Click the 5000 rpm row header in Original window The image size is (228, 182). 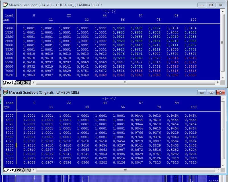(9, 145)
